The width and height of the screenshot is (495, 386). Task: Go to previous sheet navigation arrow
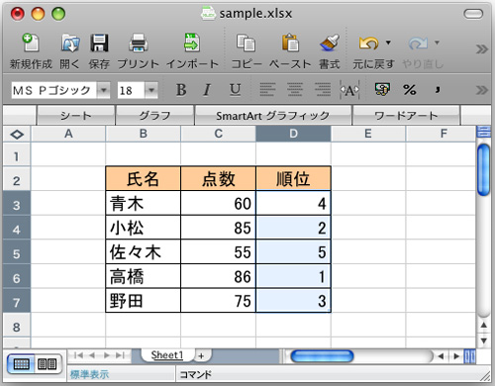tap(92, 355)
